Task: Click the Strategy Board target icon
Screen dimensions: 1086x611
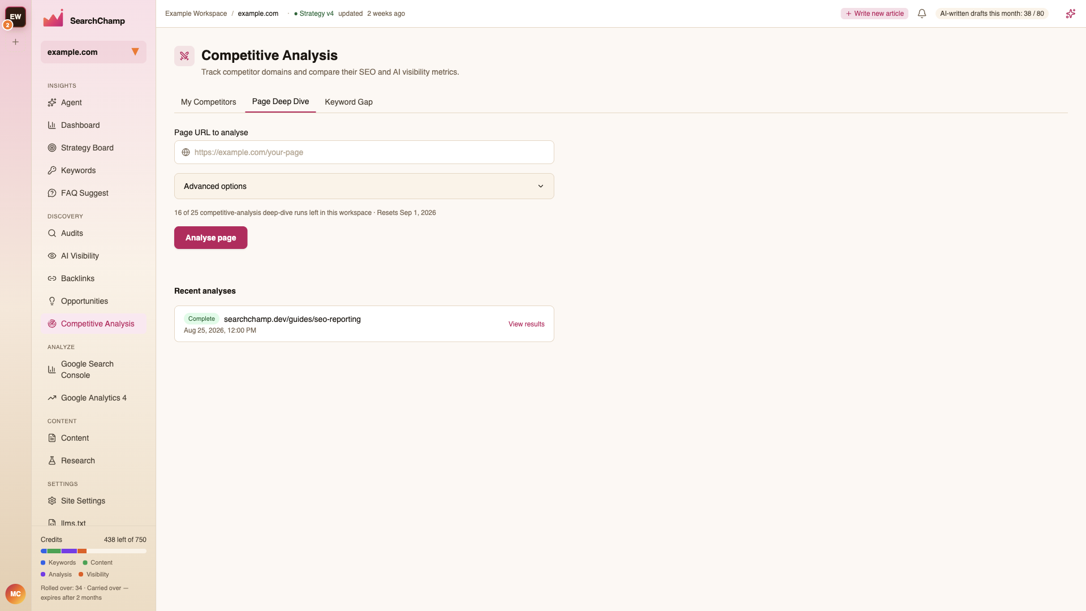Action: click(x=52, y=148)
